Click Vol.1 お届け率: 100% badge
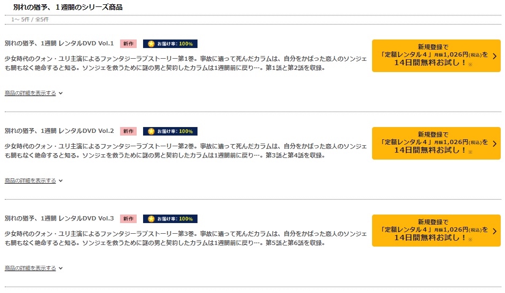505x293 pixels. pos(170,44)
